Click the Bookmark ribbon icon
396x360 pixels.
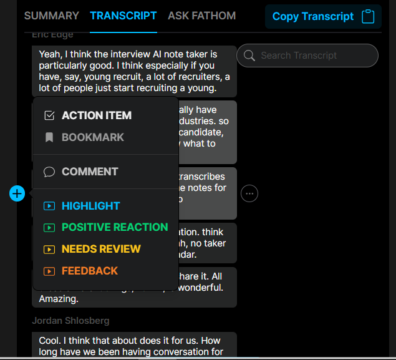(49, 137)
